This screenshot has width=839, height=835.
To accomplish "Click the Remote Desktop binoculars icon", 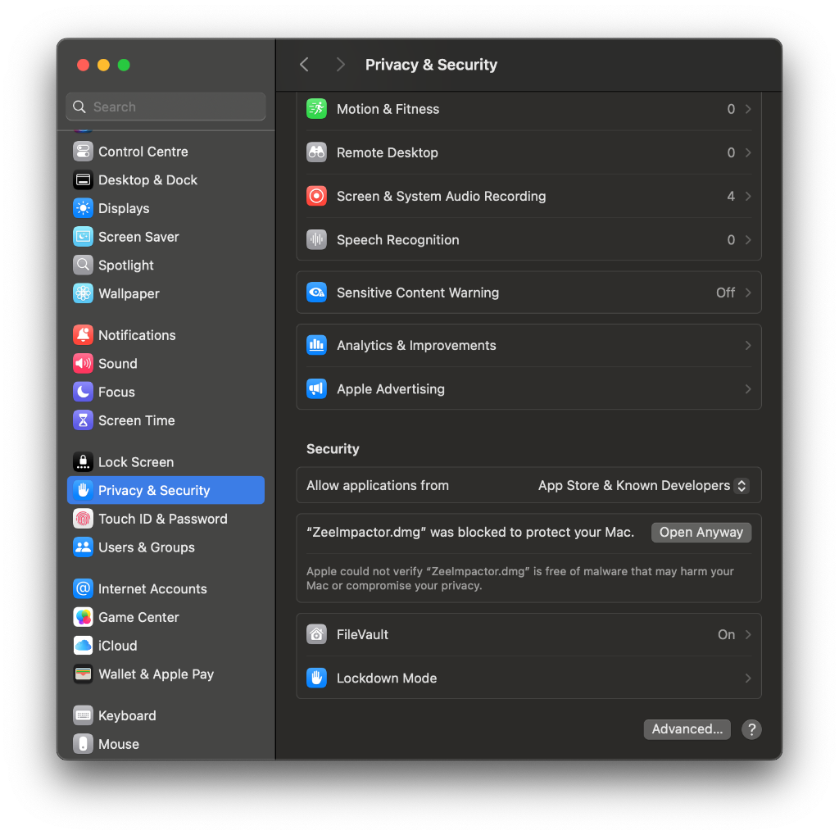I will 317,152.
